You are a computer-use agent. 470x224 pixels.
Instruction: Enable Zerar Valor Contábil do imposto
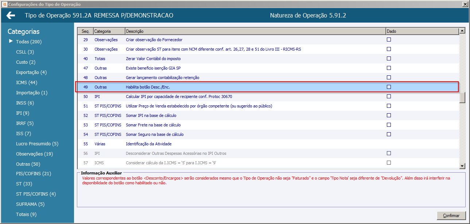point(389,58)
